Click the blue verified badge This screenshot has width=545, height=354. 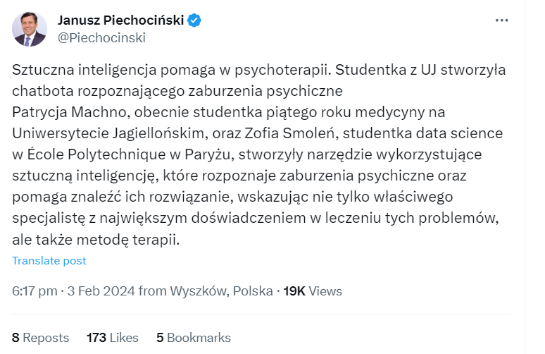pyautogui.click(x=195, y=20)
